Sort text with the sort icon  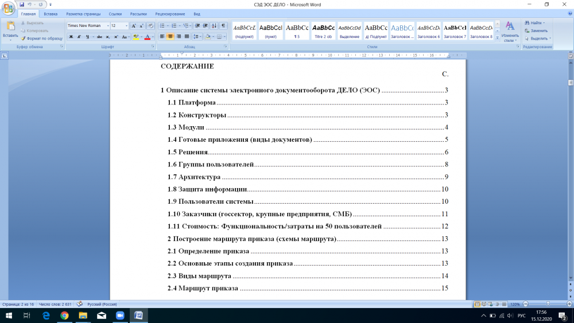[214, 26]
